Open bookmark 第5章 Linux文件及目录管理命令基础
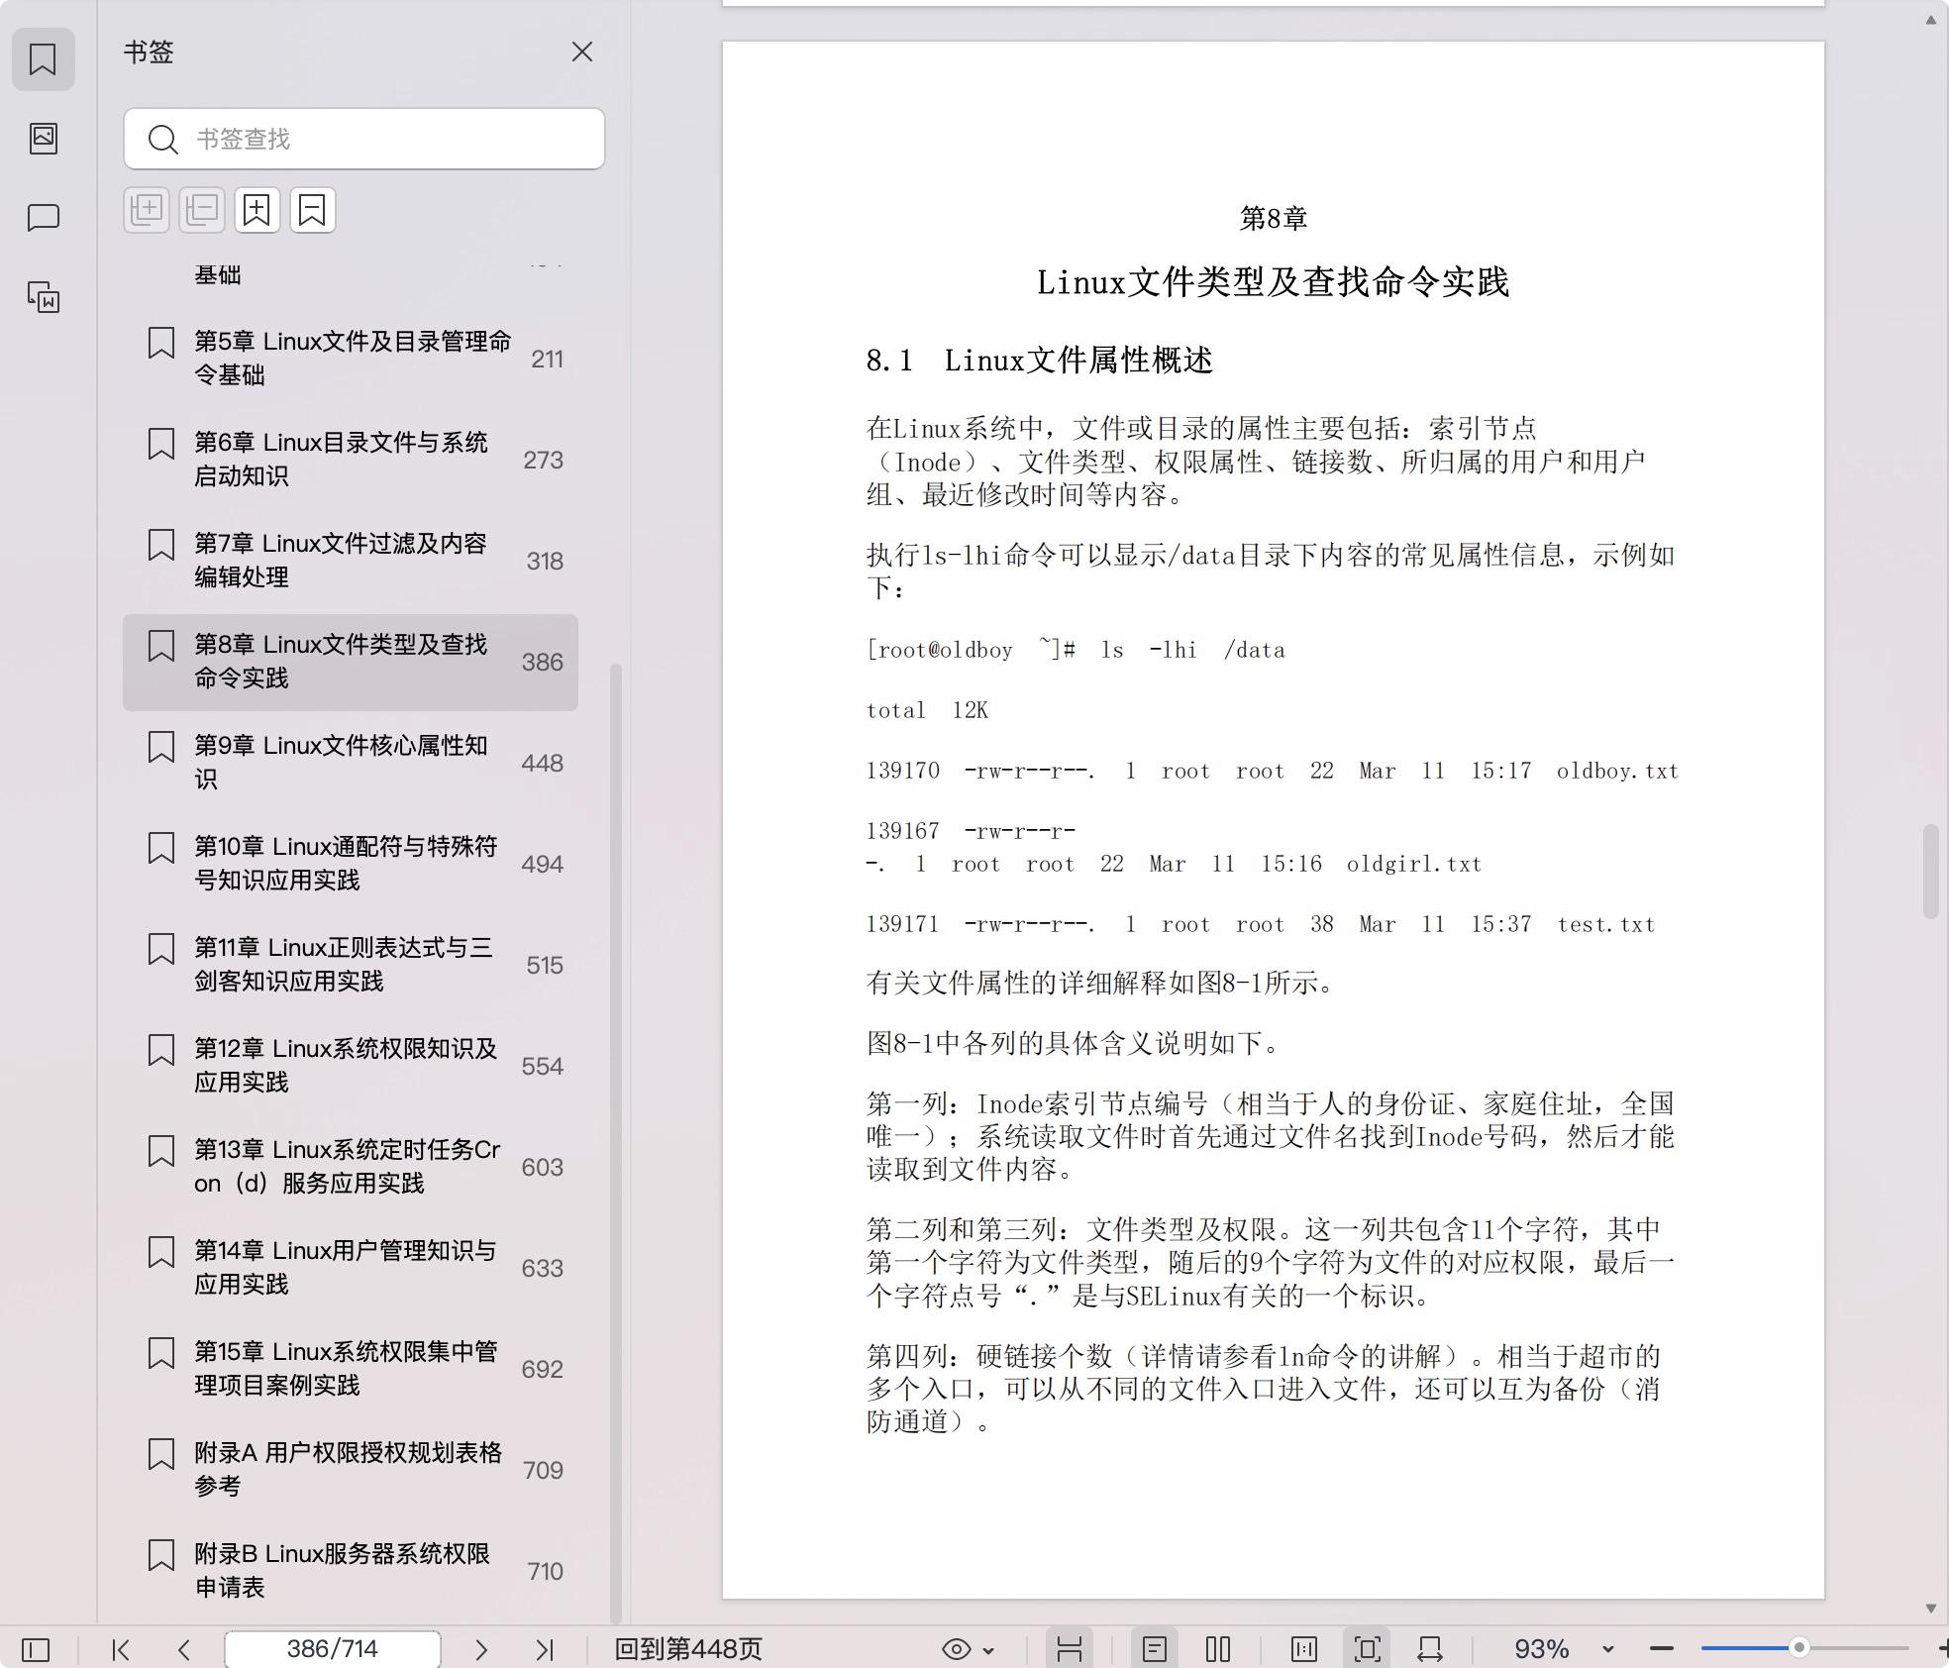Screen dimensions: 1949x1668 351,359
